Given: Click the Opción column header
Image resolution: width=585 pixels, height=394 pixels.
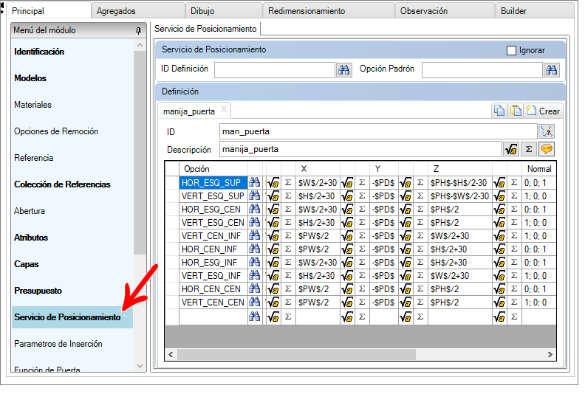Looking at the screenshot, I should tap(213, 169).
